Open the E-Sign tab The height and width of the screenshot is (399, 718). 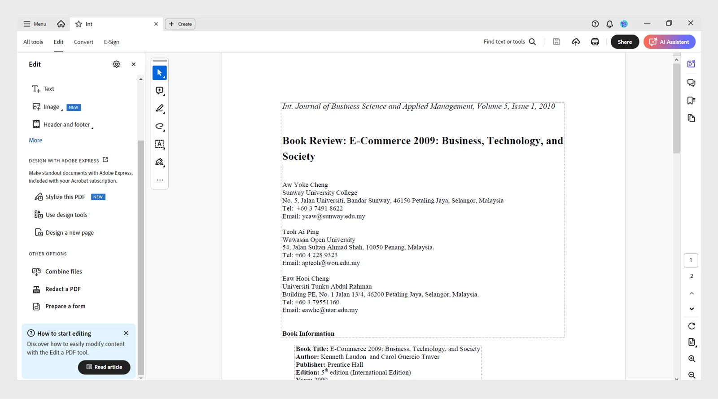[112, 42]
